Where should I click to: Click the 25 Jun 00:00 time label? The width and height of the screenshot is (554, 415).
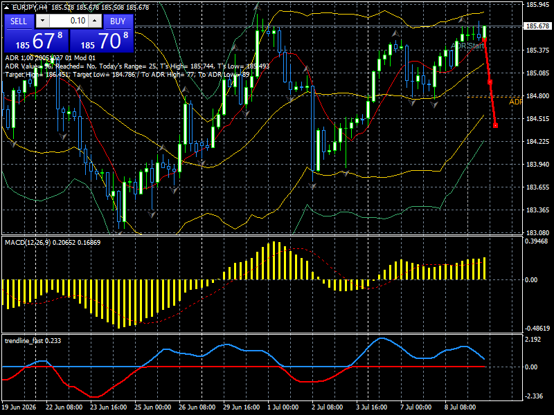(x=152, y=407)
